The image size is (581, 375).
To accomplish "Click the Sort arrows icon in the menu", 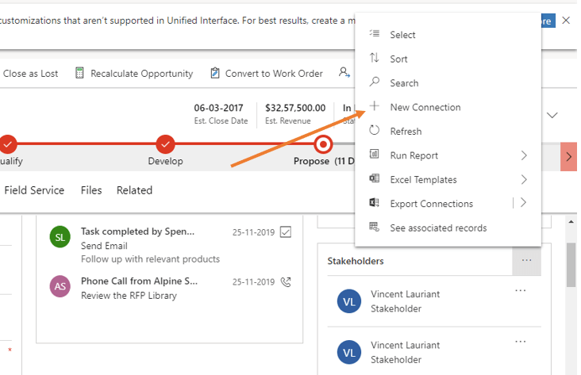I will [375, 59].
